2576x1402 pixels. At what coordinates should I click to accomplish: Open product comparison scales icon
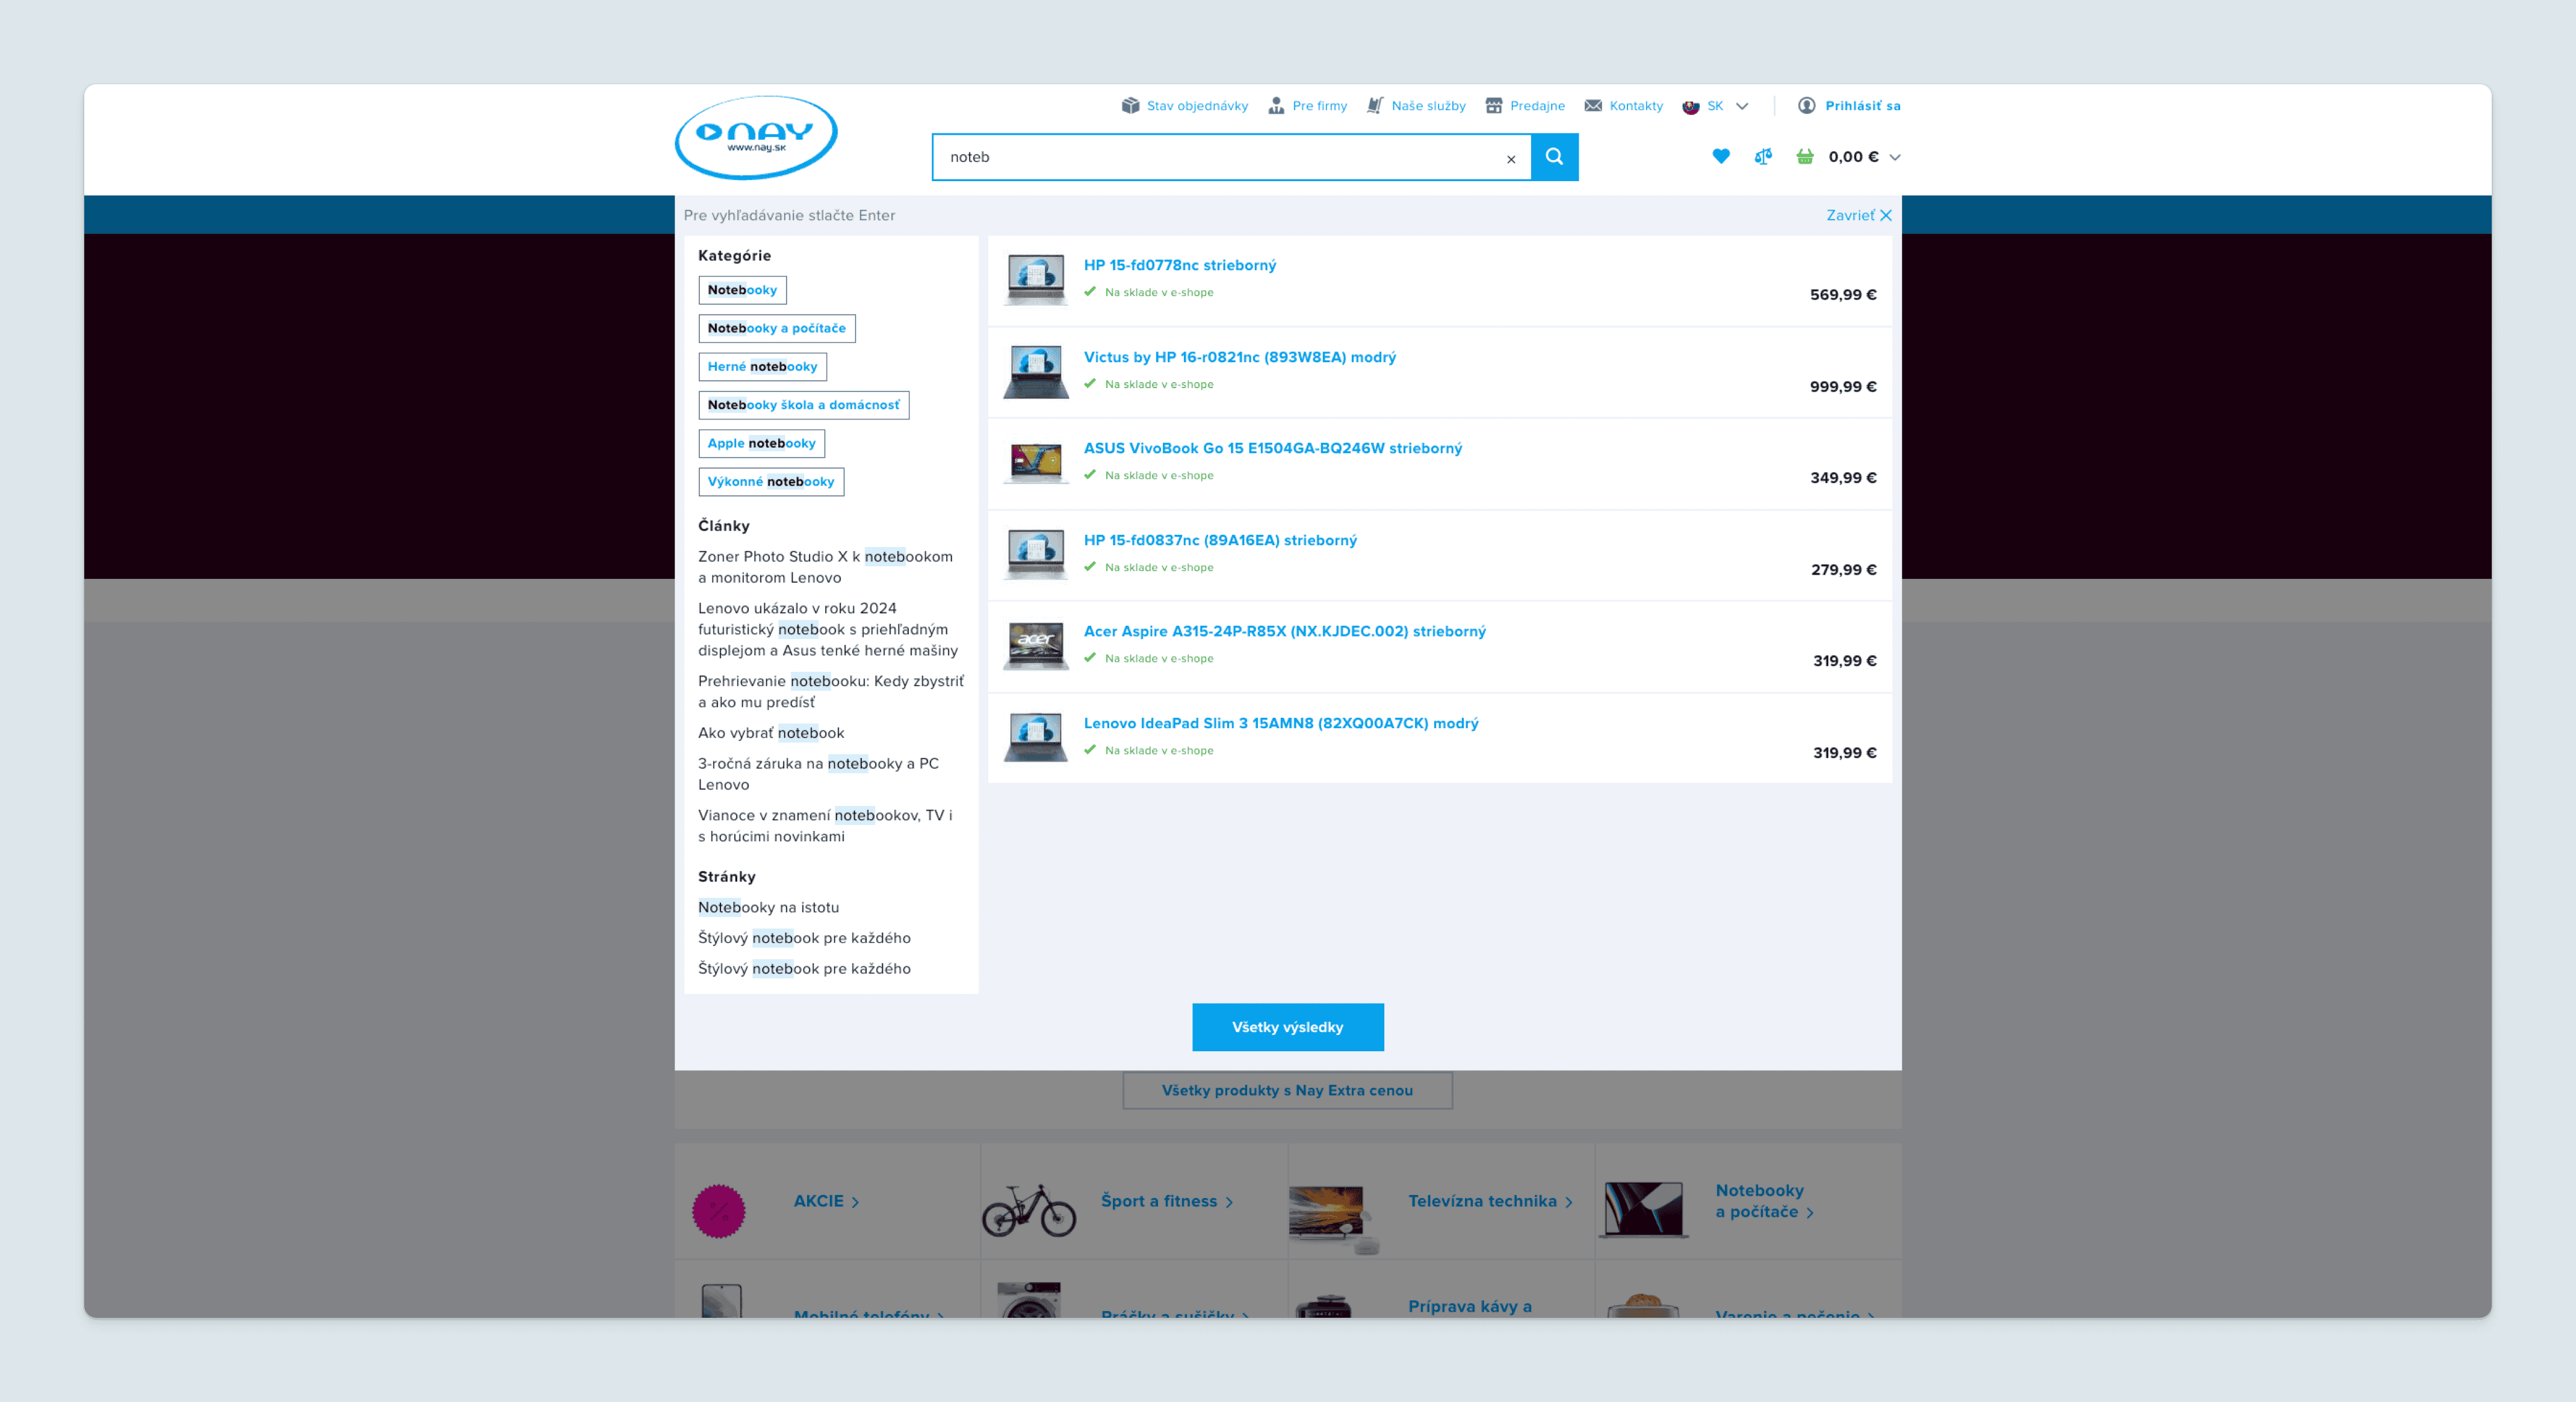coord(1763,156)
